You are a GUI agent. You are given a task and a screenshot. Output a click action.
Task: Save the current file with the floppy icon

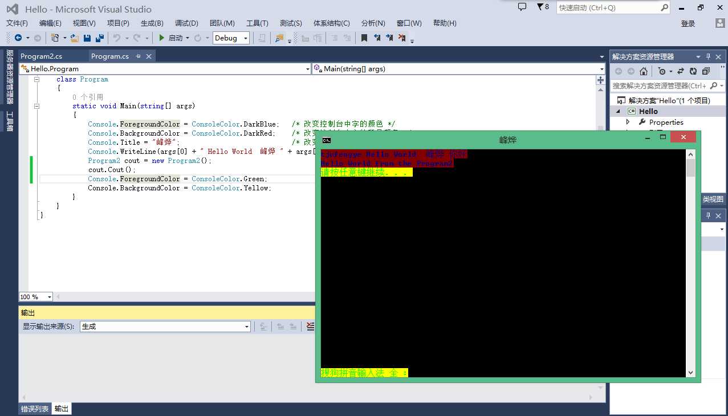[x=87, y=38]
